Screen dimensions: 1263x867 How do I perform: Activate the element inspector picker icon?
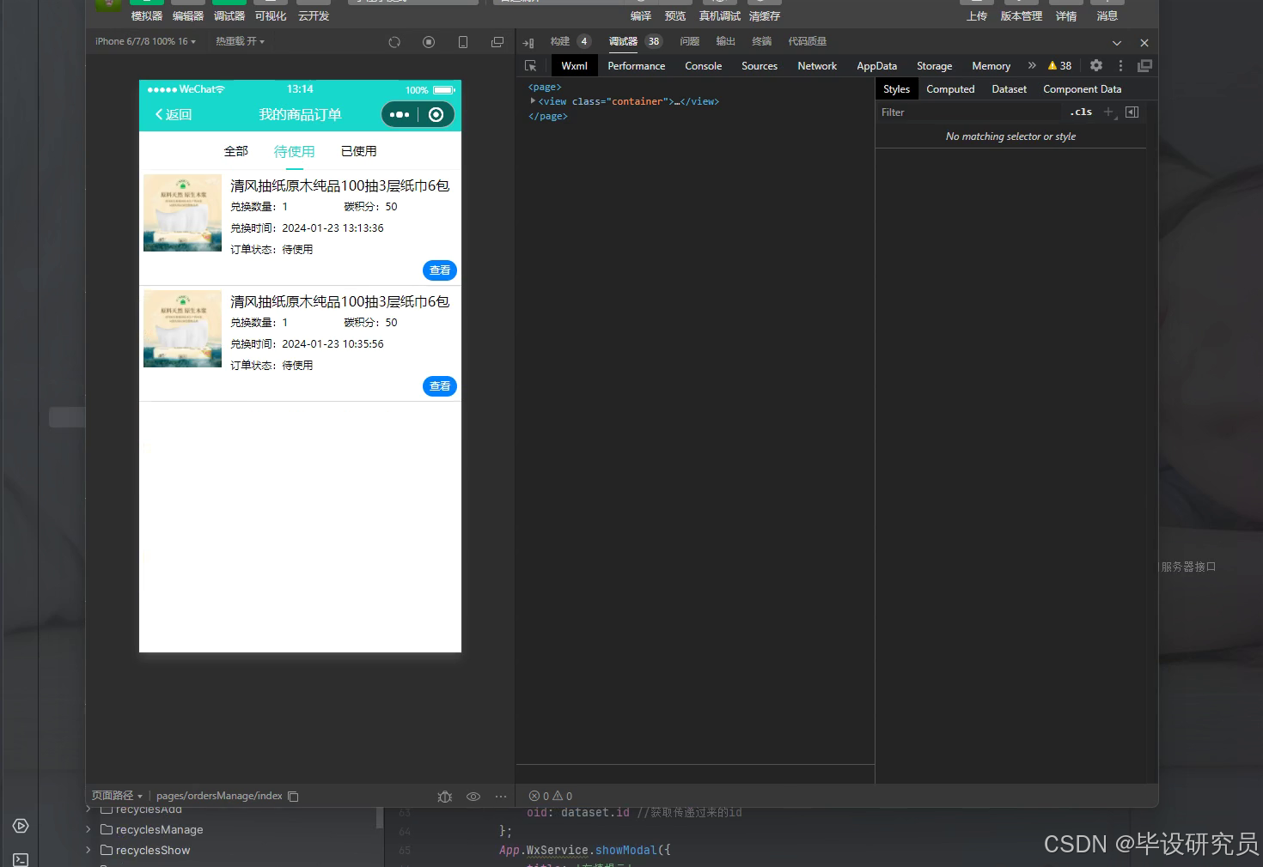coord(531,66)
